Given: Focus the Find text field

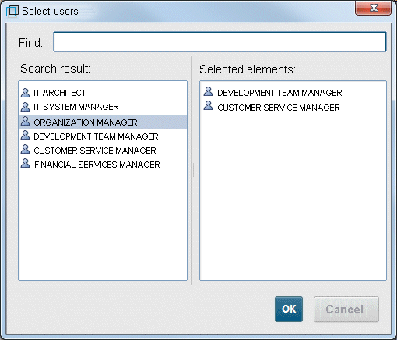Looking at the screenshot, I should [220, 41].
